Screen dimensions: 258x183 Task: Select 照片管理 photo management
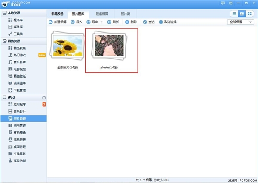click(x=24, y=118)
